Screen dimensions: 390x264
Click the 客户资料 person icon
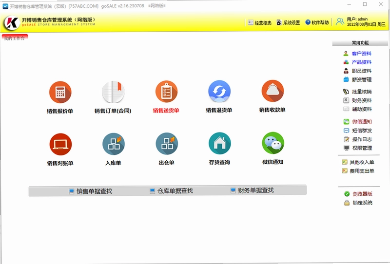[346, 53]
